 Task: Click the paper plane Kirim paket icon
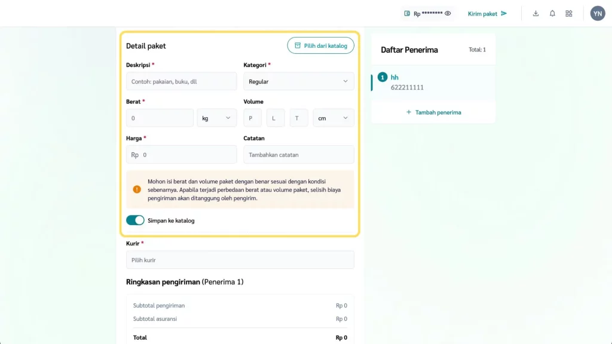(x=504, y=13)
